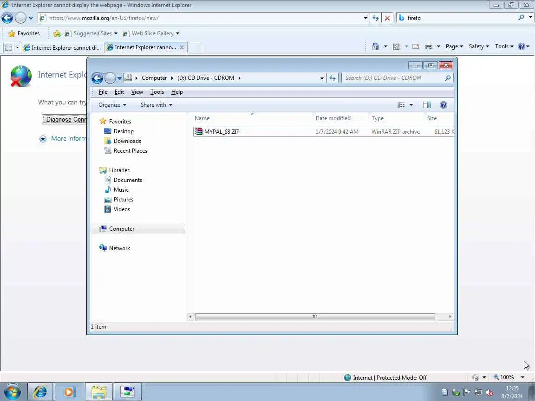Screen dimensions: 535x401
Task: Open Favorites star button in IE
Action: [24, 33]
